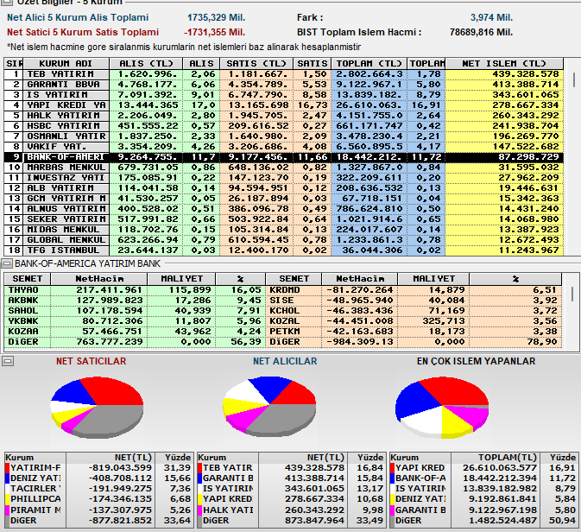Screen dimensions: 581x532
Task: Click the TACIRLER row in net sellers
Action: [98, 489]
